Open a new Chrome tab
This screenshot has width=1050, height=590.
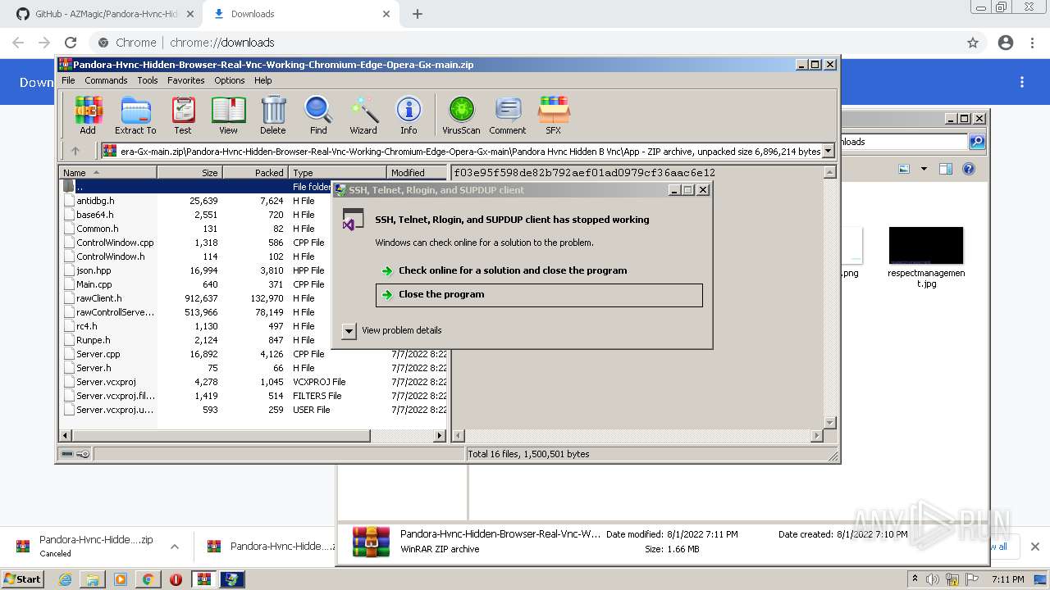pos(417,14)
